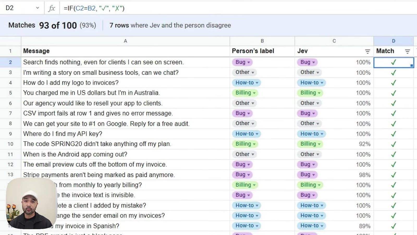Open Jev Billing dropdown for US dollars Australia row
The height and width of the screenshot is (235, 417).
click(310, 93)
